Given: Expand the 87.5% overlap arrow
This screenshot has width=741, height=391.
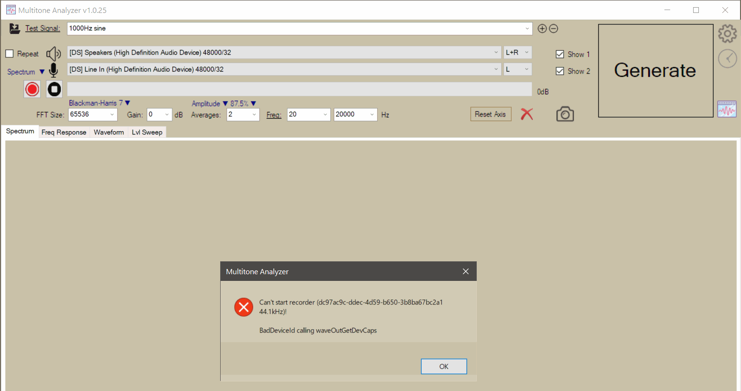Looking at the screenshot, I should [x=253, y=103].
